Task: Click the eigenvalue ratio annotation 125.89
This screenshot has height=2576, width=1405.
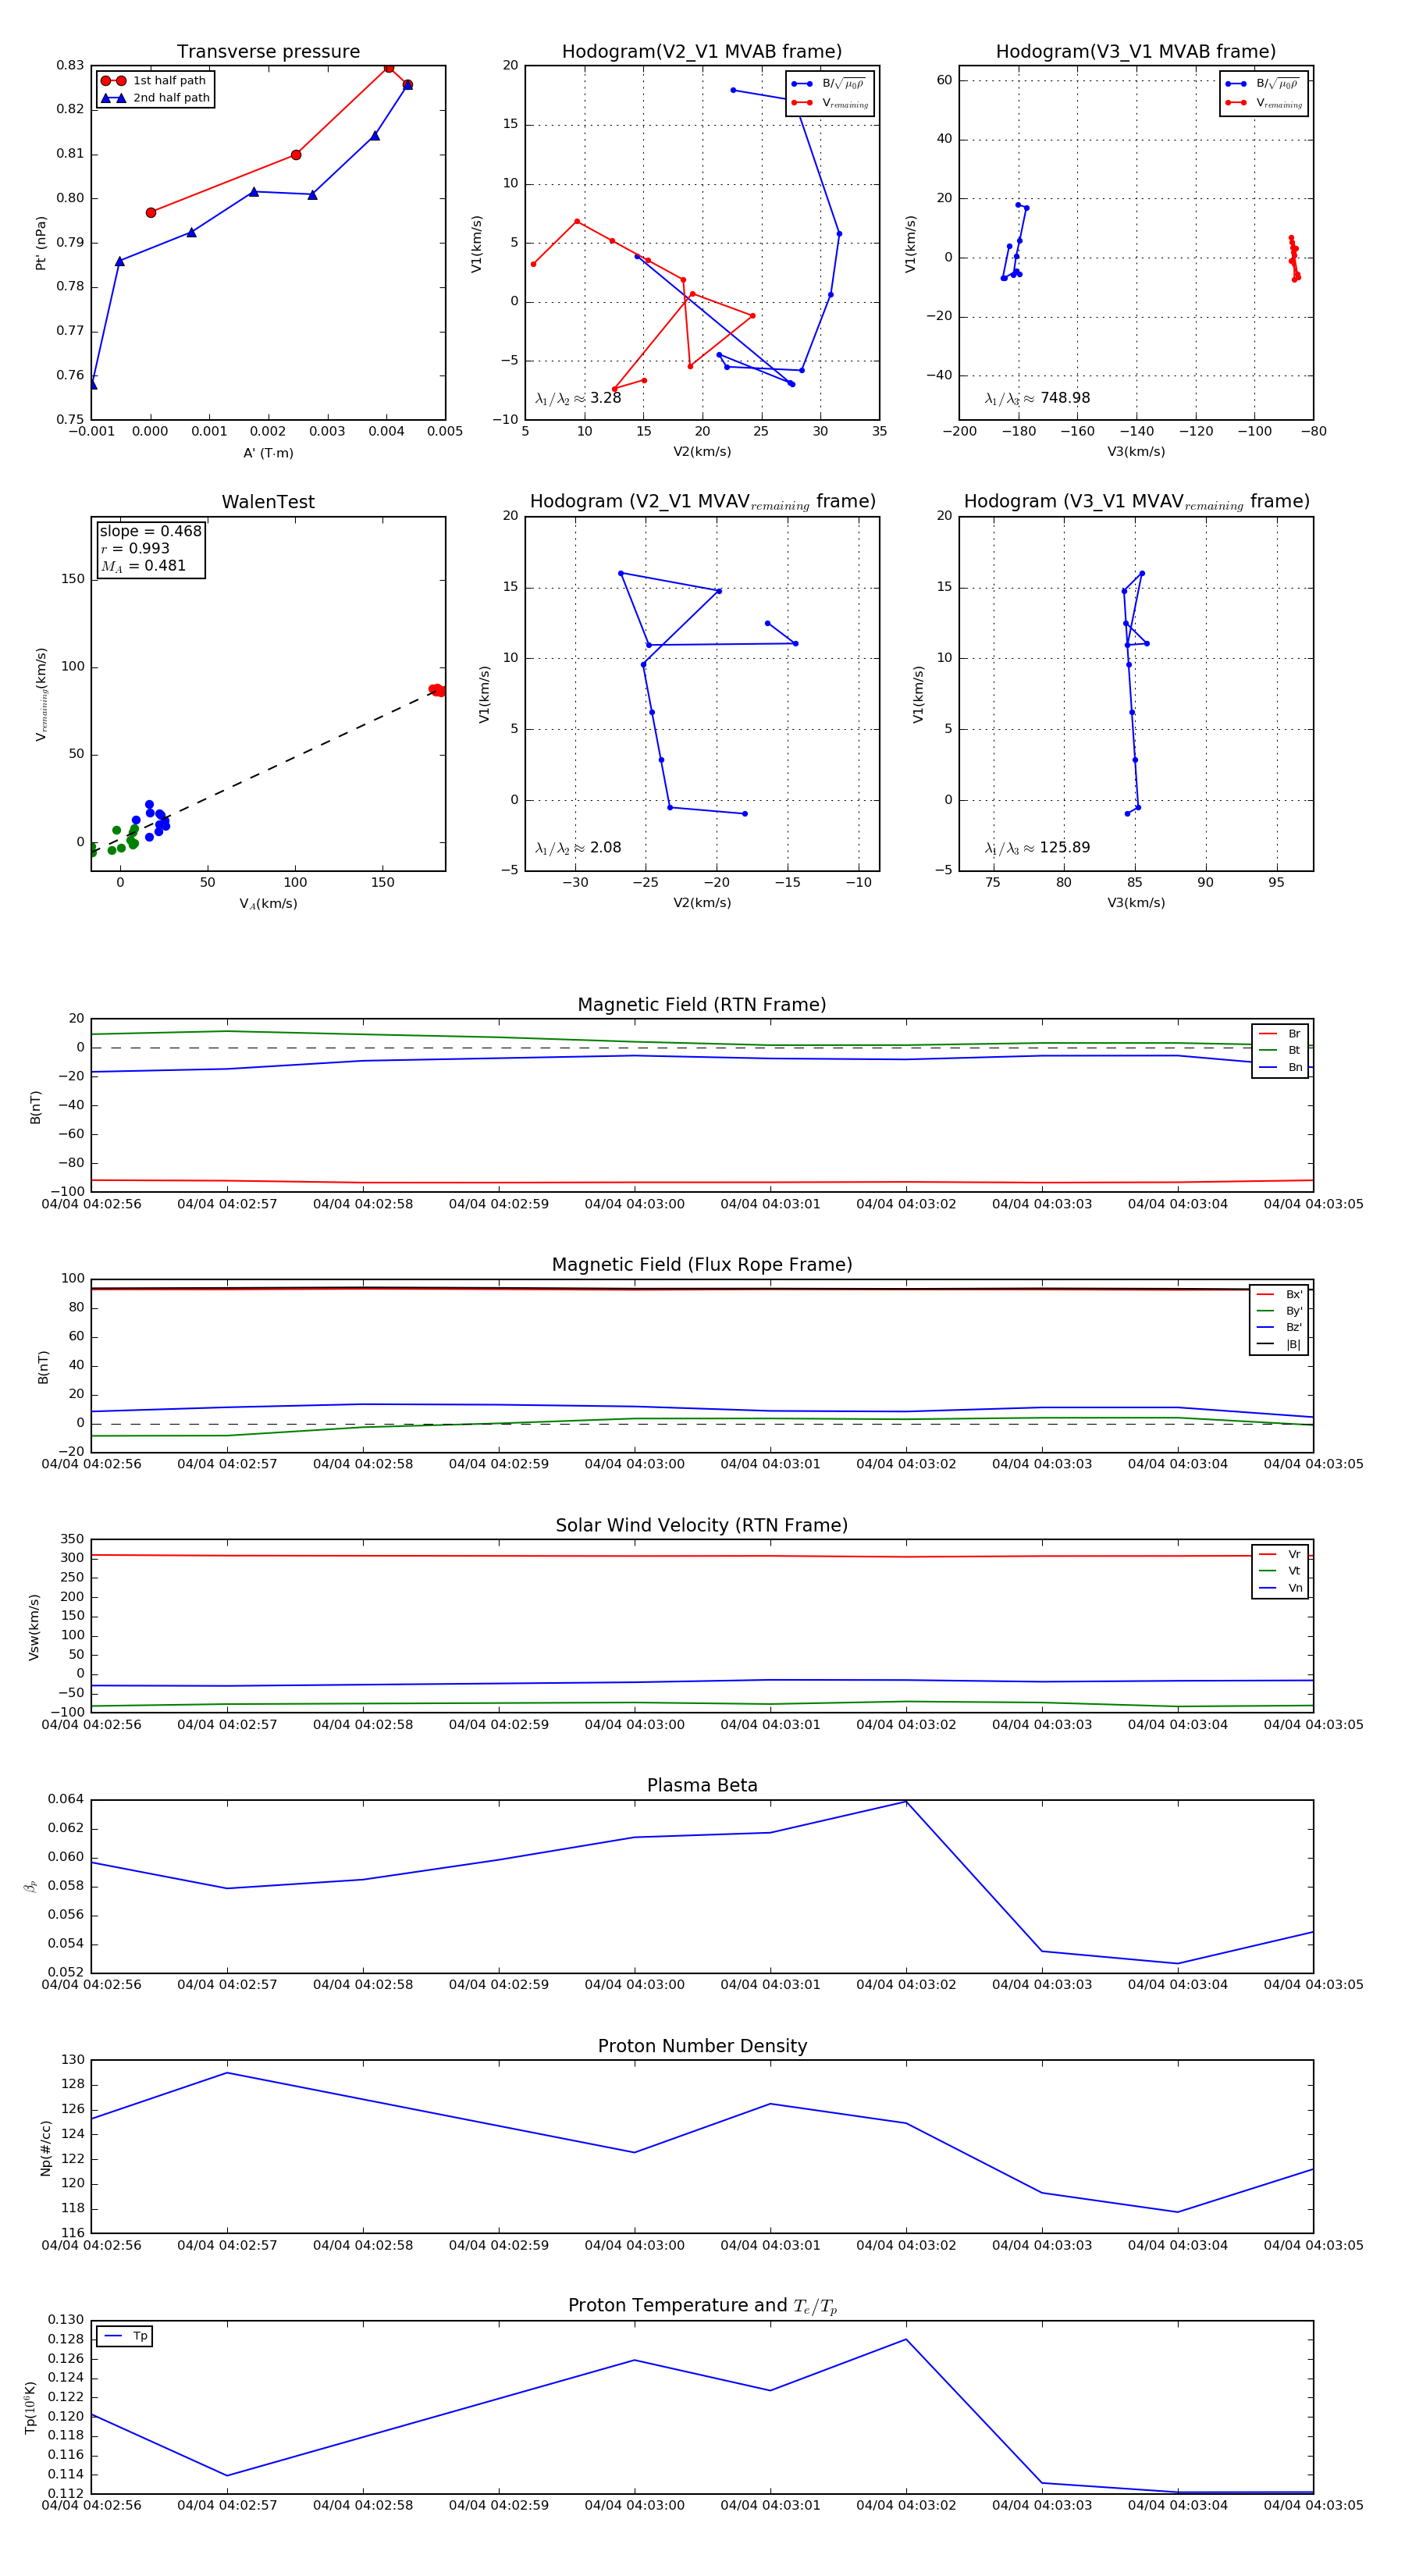Action: click(x=1037, y=848)
